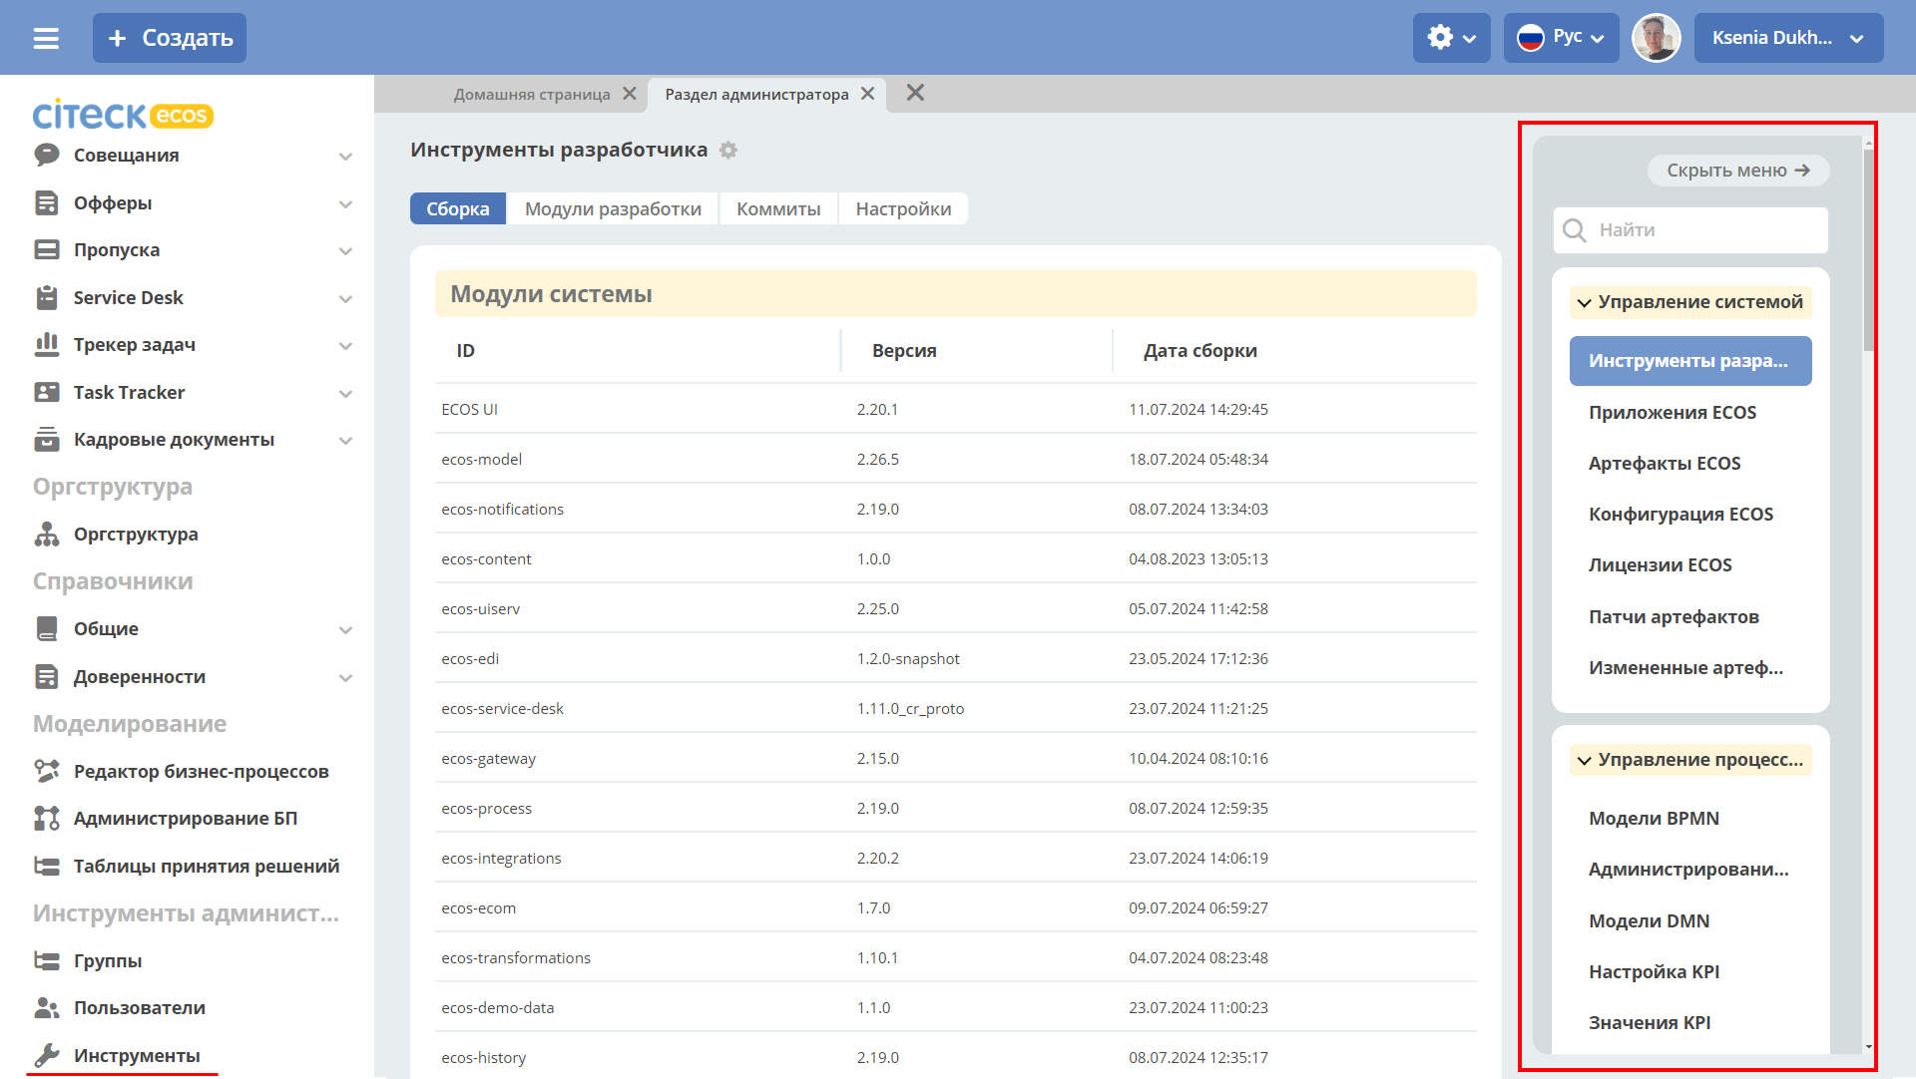Expand the Кадровые документы chevron

click(x=345, y=440)
